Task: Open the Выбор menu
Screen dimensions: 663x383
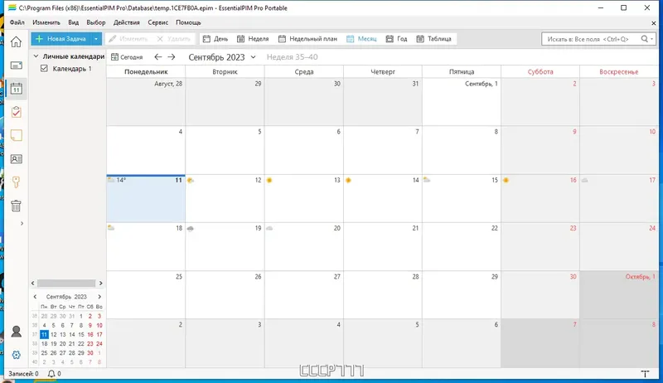Action: pyautogui.click(x=96, y=22)
